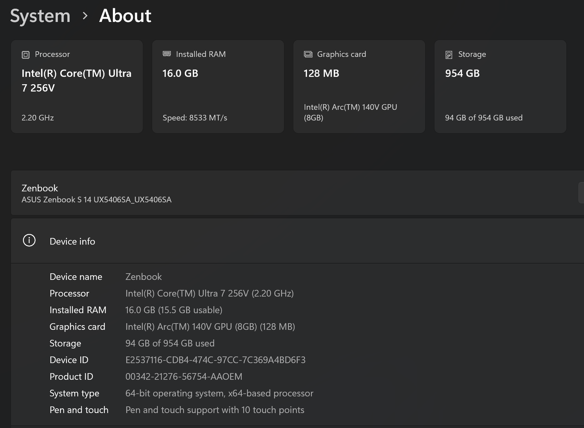Select the 64-bit operating system value

click(x=219, y=394)
